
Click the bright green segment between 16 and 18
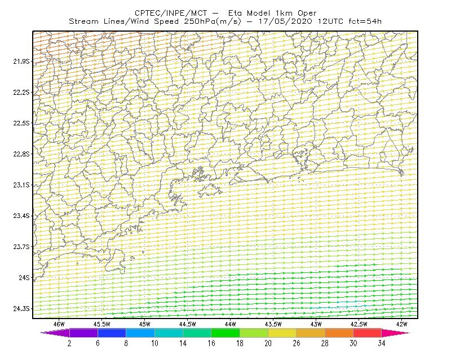[225, 333]
